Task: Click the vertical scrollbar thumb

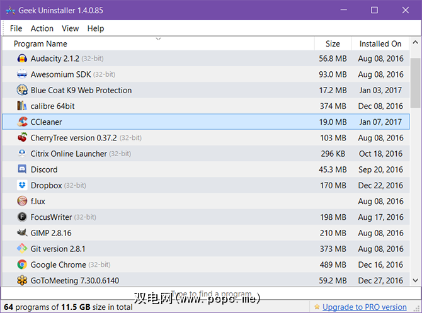Action: (x=415, y=83)
